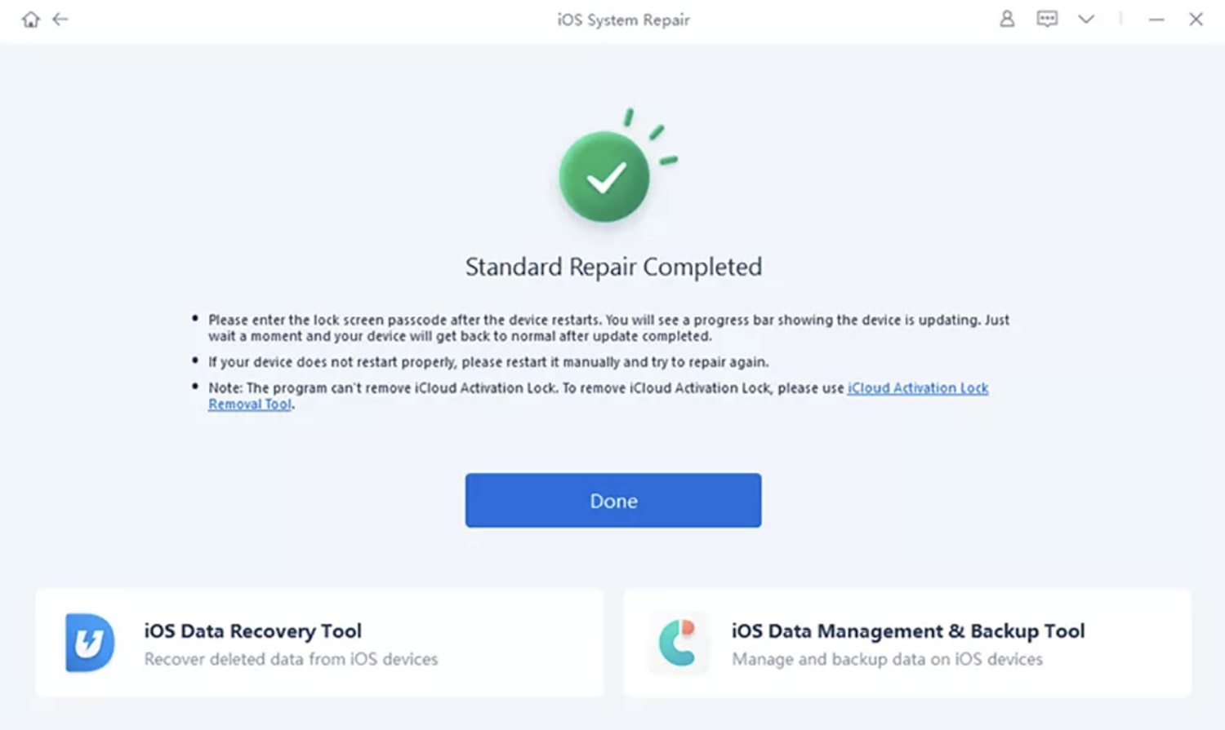Select the Standard Repair Completed heading
Viewport: 1225px width, 730px height.
[613, 267]
